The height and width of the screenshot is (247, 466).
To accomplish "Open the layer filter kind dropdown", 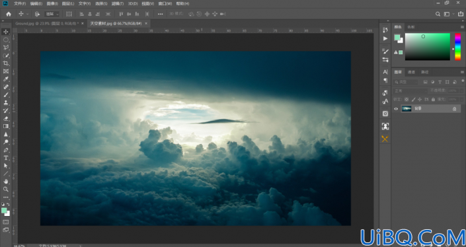I will click(x=406, y=82).
